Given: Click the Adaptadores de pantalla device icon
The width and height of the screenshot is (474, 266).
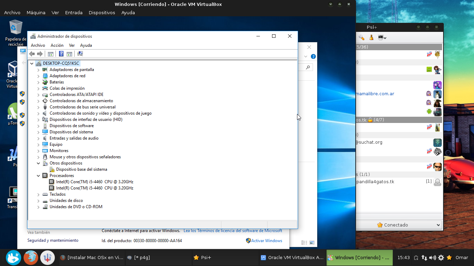Looking at the screenshot, I should tap(45, 70).
